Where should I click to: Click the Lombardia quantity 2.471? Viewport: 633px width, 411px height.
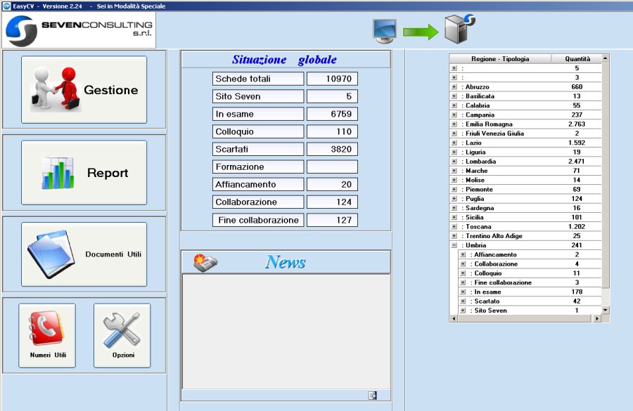577,162
